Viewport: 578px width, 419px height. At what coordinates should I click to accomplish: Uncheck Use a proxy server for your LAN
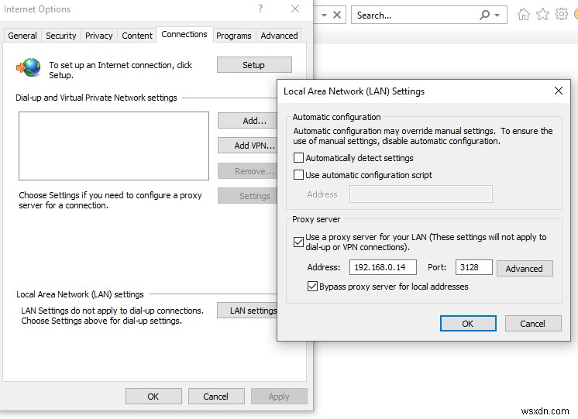(x=298, y=242)
